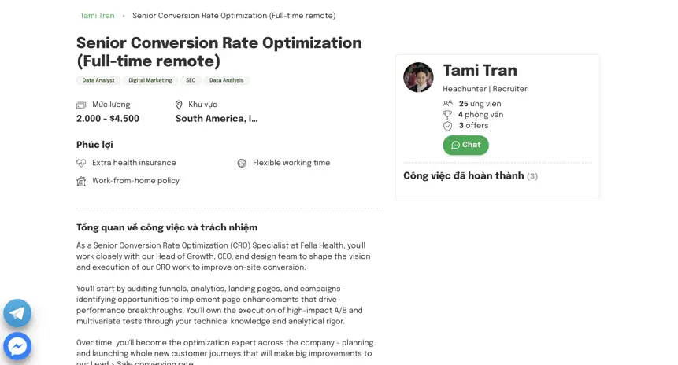Expand the Công việc đã hoàn thành section

click(470, 176)
